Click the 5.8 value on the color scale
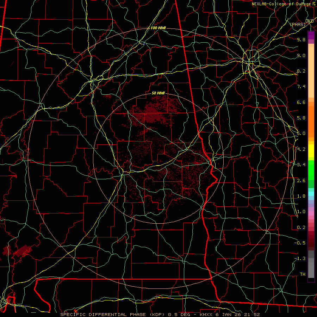Viewport: 317px width, 317px height. (x=301, y=118)
